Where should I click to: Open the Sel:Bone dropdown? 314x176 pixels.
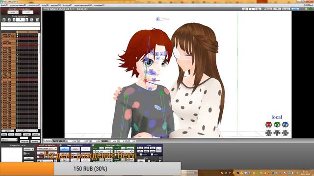(9, 140)
